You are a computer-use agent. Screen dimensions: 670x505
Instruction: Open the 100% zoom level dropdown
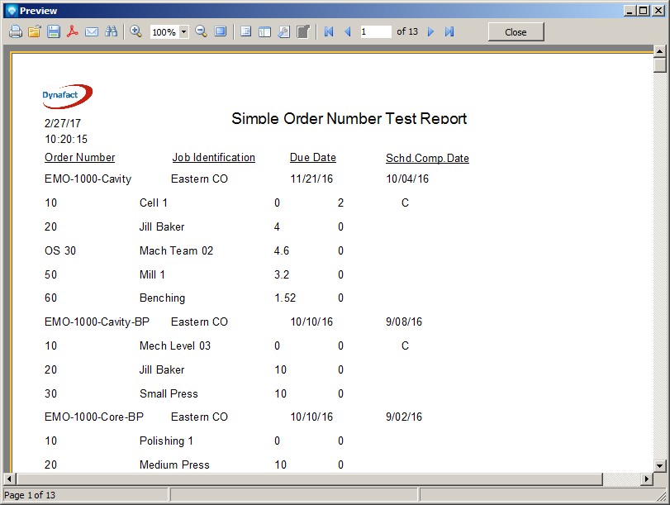(x=183, y=32)
